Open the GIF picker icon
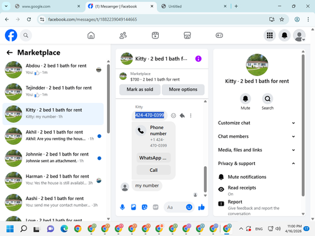315x236 pixels. pyautogui.click(x=156, y=207)
